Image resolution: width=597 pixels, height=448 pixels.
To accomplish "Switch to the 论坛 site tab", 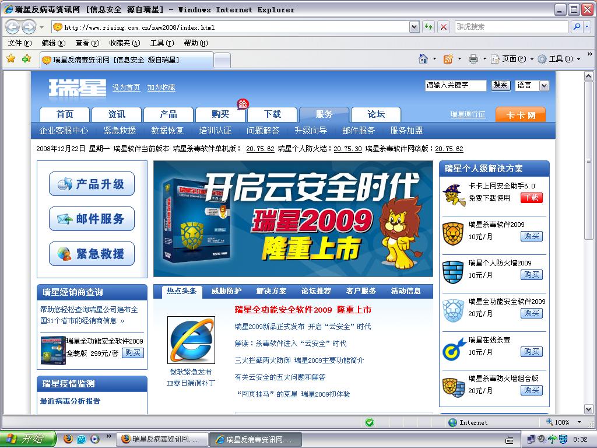I will [376, 114].
